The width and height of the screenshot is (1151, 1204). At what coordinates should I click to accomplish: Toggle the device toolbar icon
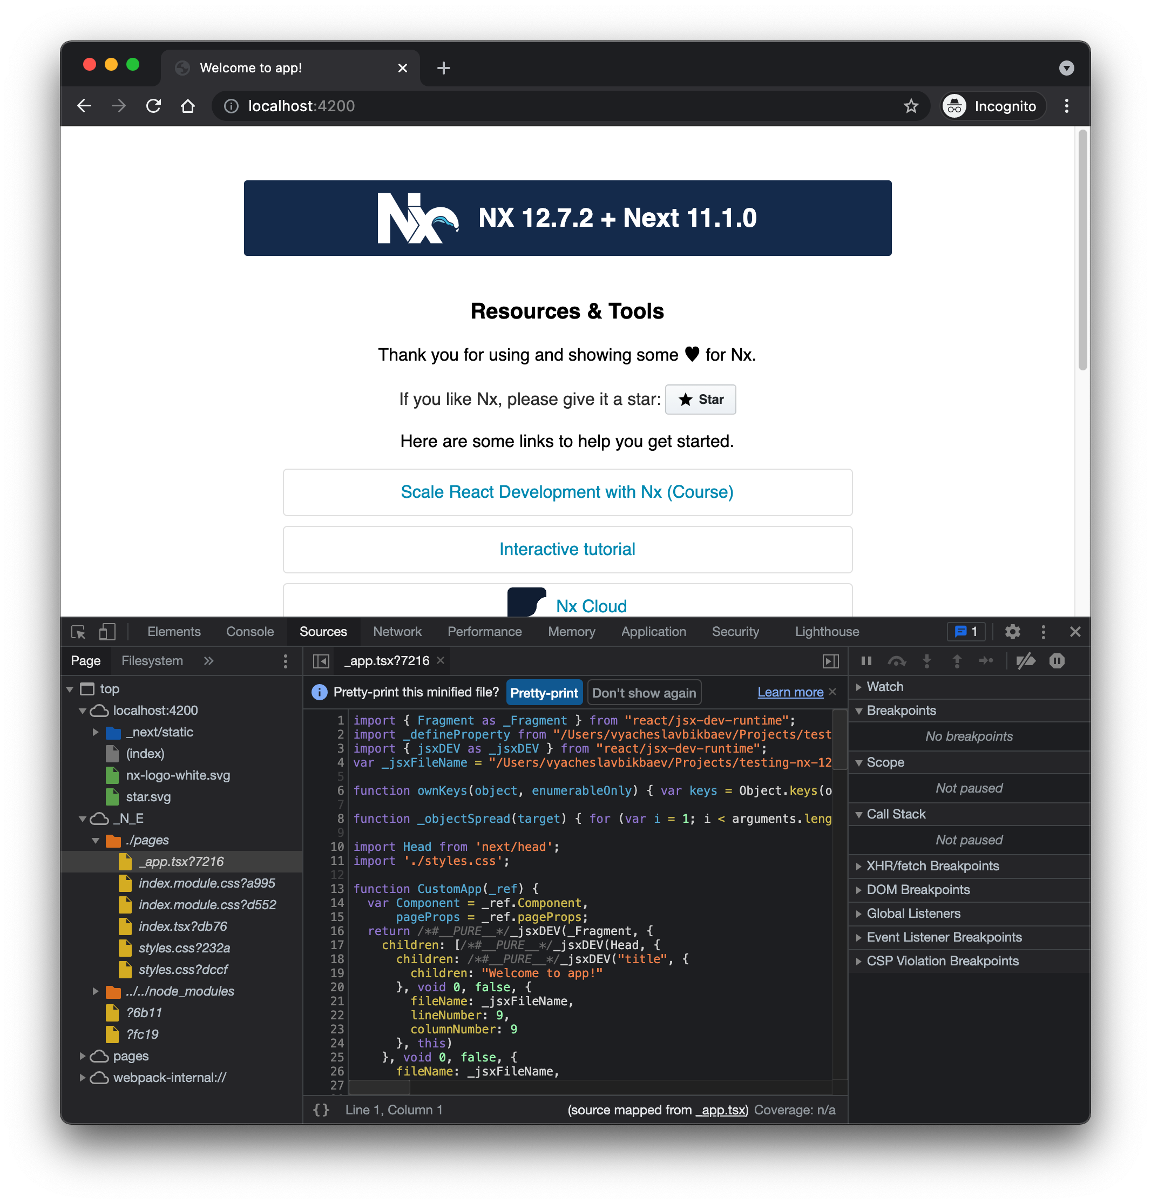107,632
